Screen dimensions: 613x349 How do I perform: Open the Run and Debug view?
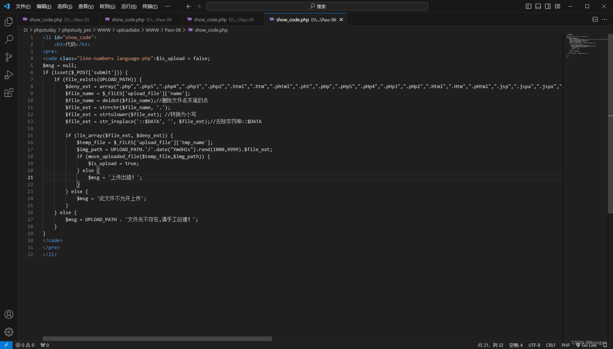click(x=9, y=75)
